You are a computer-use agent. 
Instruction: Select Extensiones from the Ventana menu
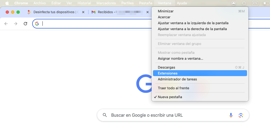click(168, 73)
